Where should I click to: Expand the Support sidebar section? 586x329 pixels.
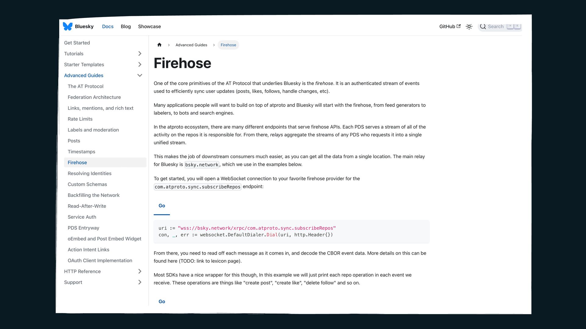(x=140, y=282)
